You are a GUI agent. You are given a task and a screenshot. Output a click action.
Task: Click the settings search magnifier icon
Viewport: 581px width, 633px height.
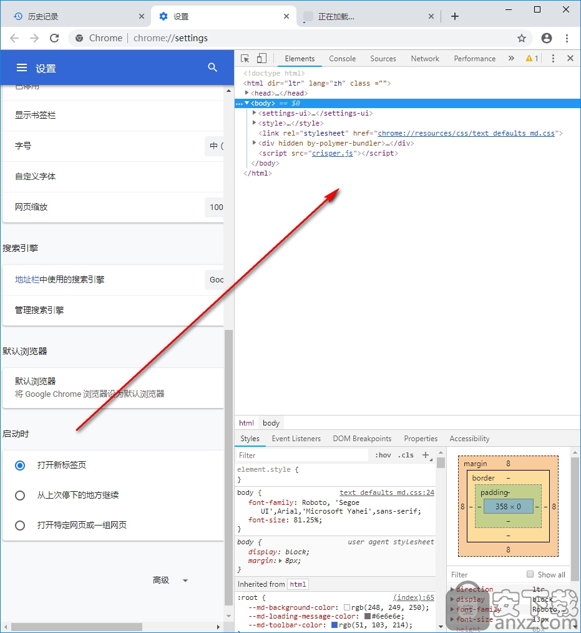213,67
